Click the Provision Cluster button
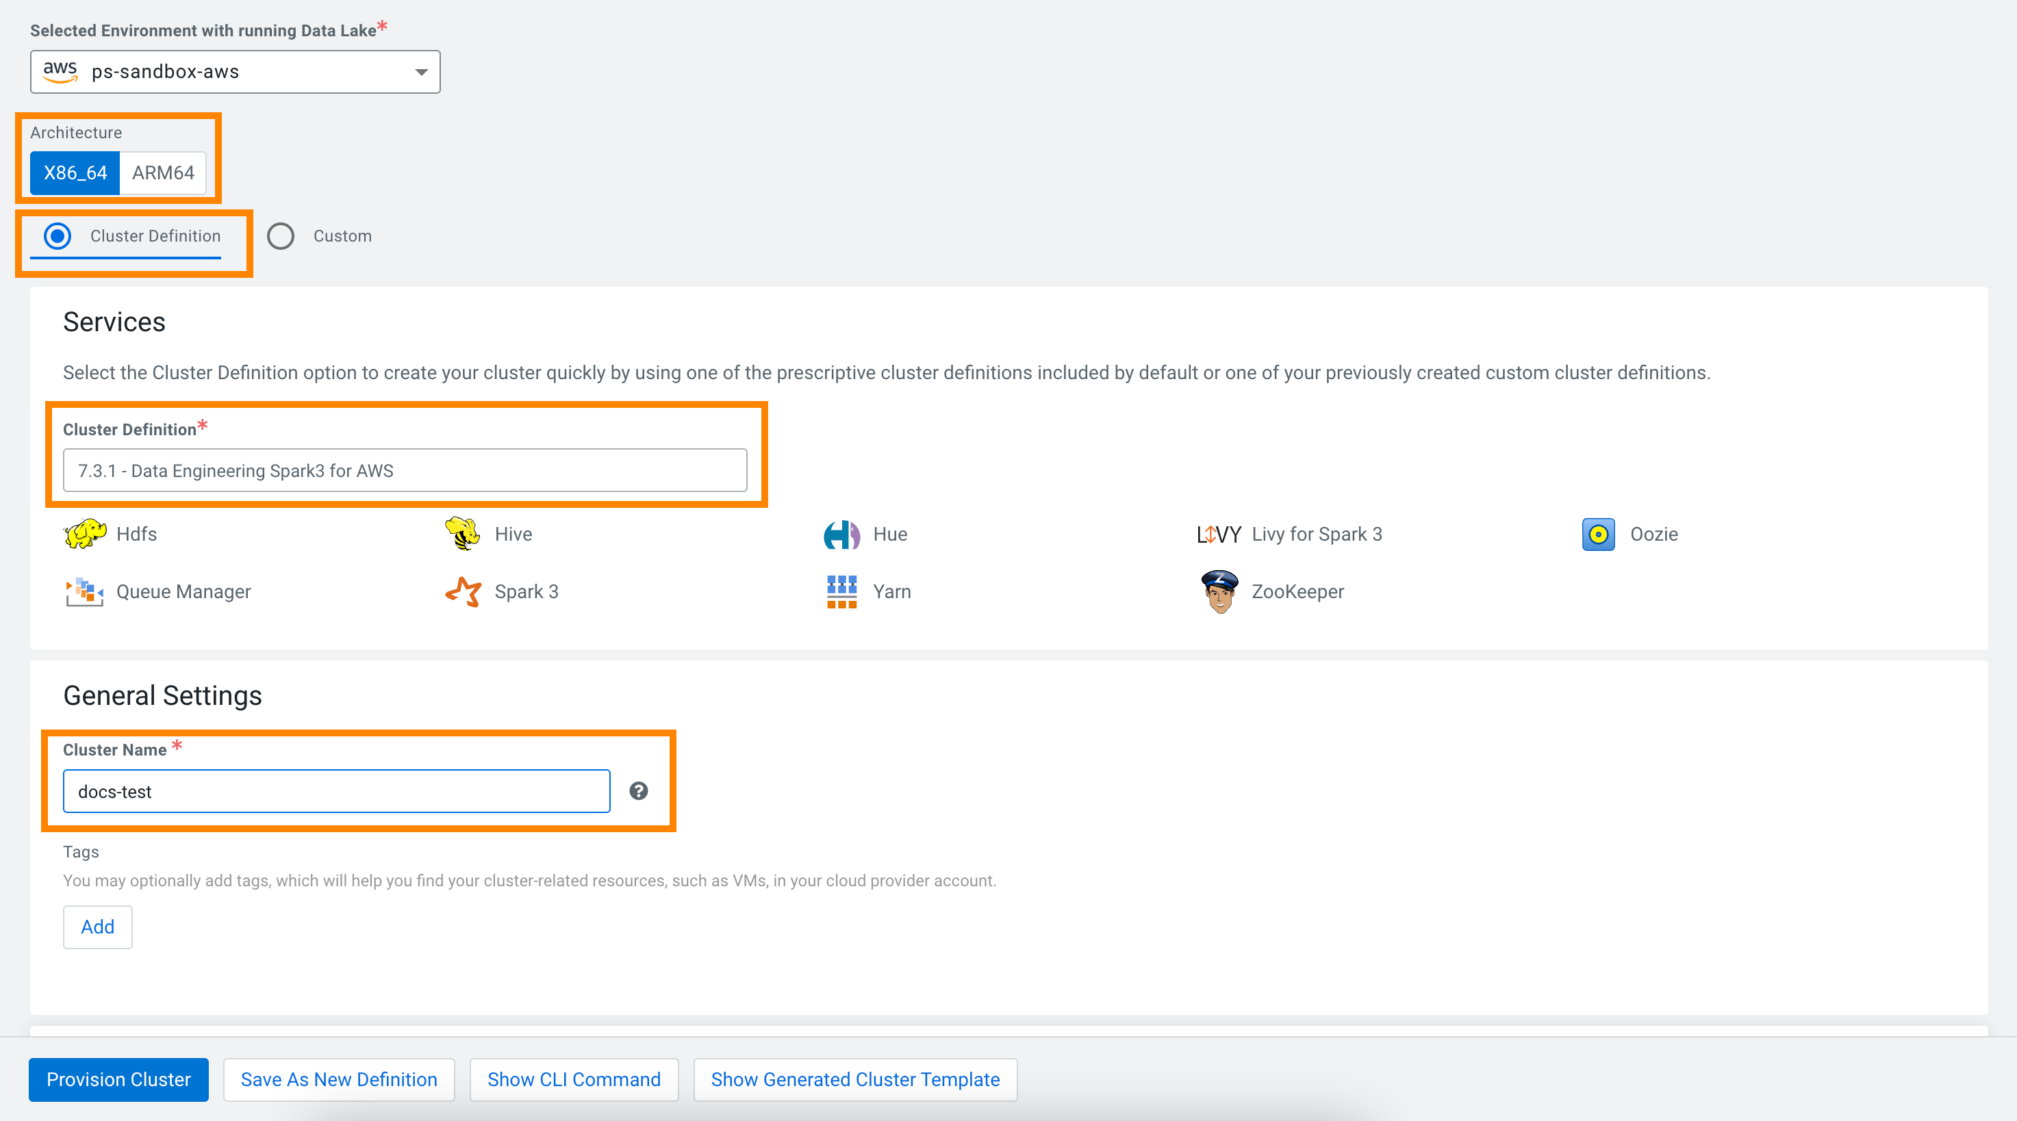 tap(118, 1079)
